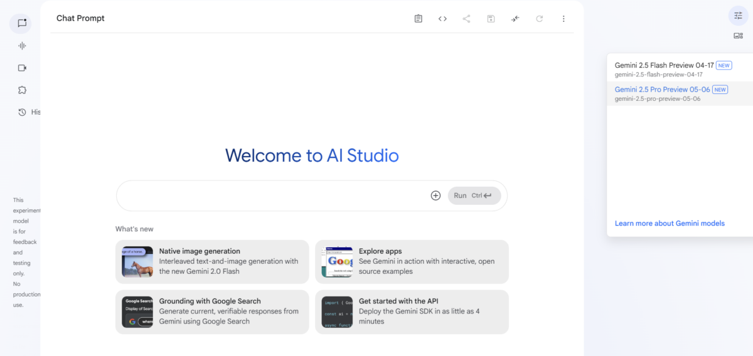The image size is (753, 356).
Task: Select Gemini 2.5 Flash Preview 04-17 model
Action: pos(680,69)
